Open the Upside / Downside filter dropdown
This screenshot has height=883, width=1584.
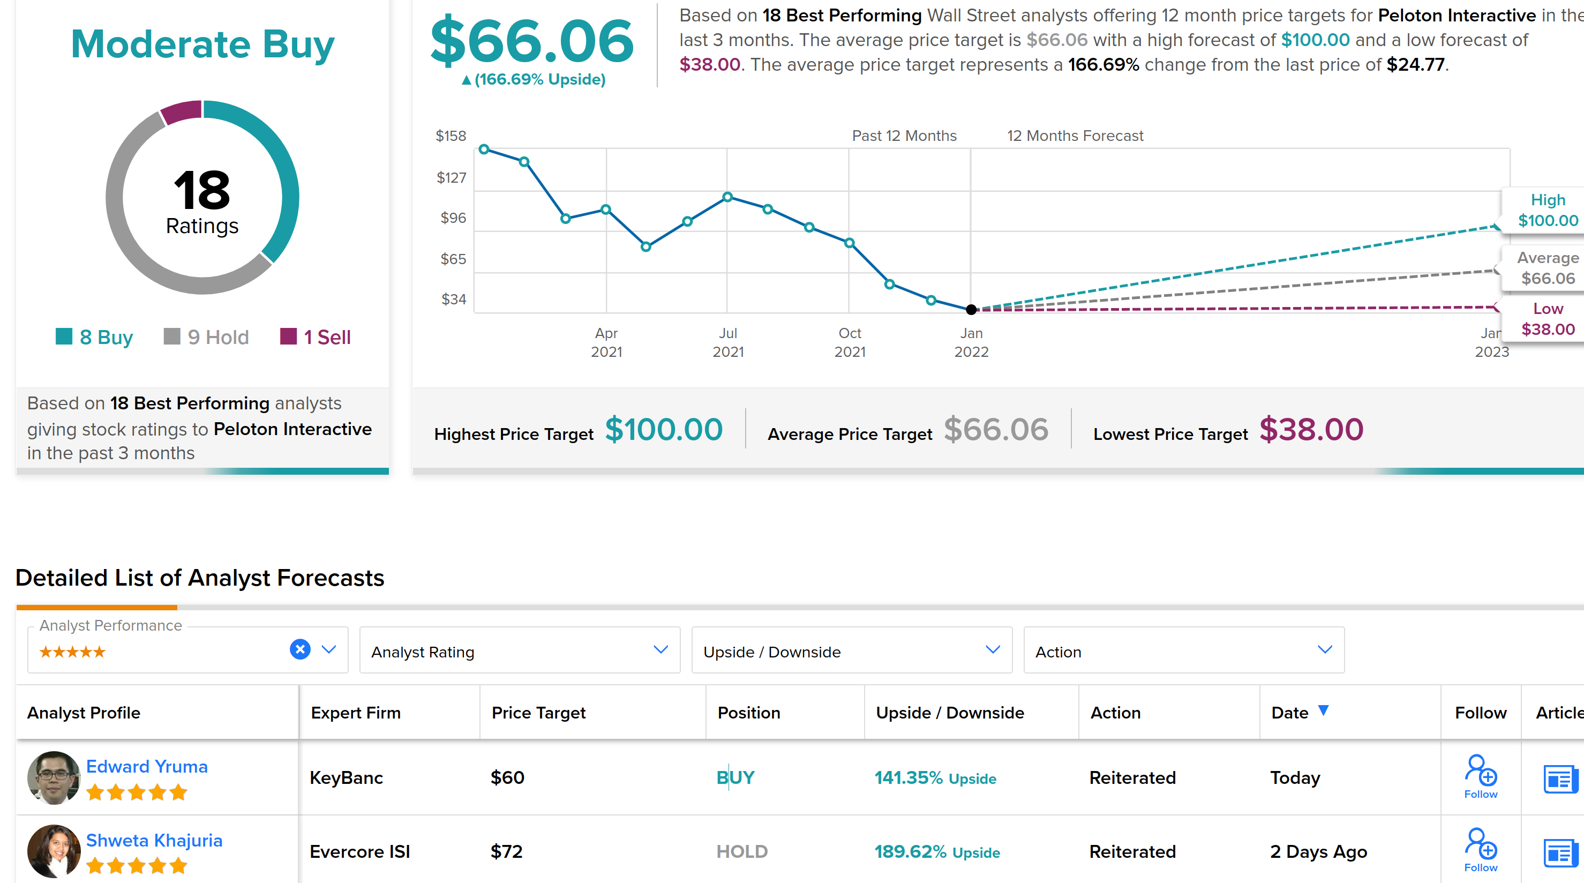pyautogui.click(x=852, y=650)
